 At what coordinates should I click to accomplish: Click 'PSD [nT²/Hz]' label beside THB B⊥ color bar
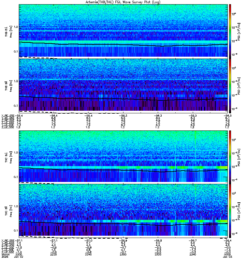239,31
